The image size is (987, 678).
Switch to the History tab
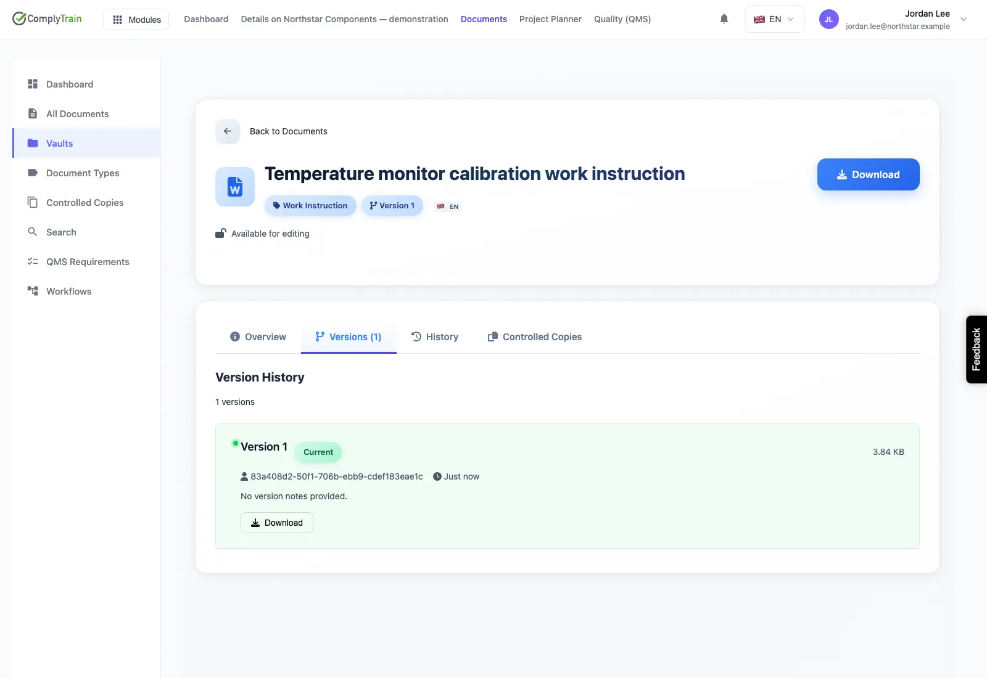(x=435, y=337)
